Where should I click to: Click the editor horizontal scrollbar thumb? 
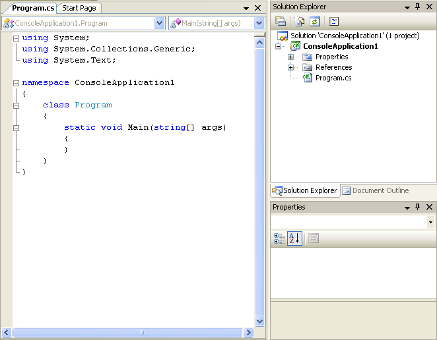click(x=127, y=332)
